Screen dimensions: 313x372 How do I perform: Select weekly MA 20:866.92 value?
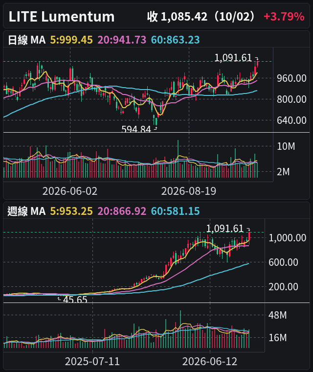(122, 211)
